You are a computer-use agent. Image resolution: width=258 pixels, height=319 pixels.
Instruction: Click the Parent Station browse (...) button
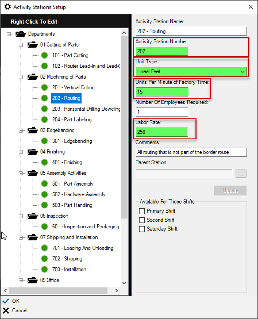pyautogui.click(x=241, y=174)
